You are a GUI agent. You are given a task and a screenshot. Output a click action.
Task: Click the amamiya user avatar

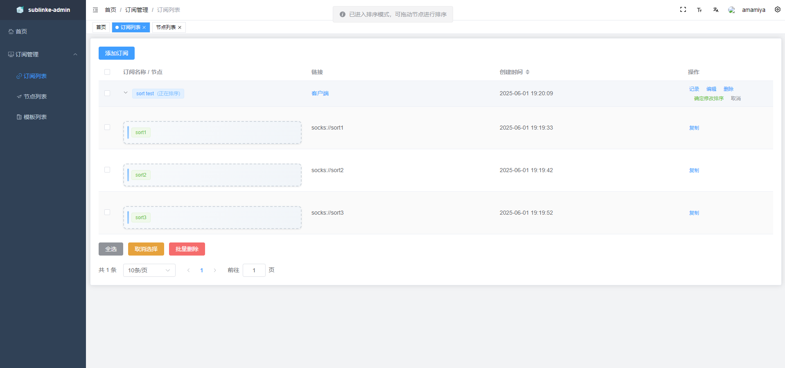pos(731,10)
